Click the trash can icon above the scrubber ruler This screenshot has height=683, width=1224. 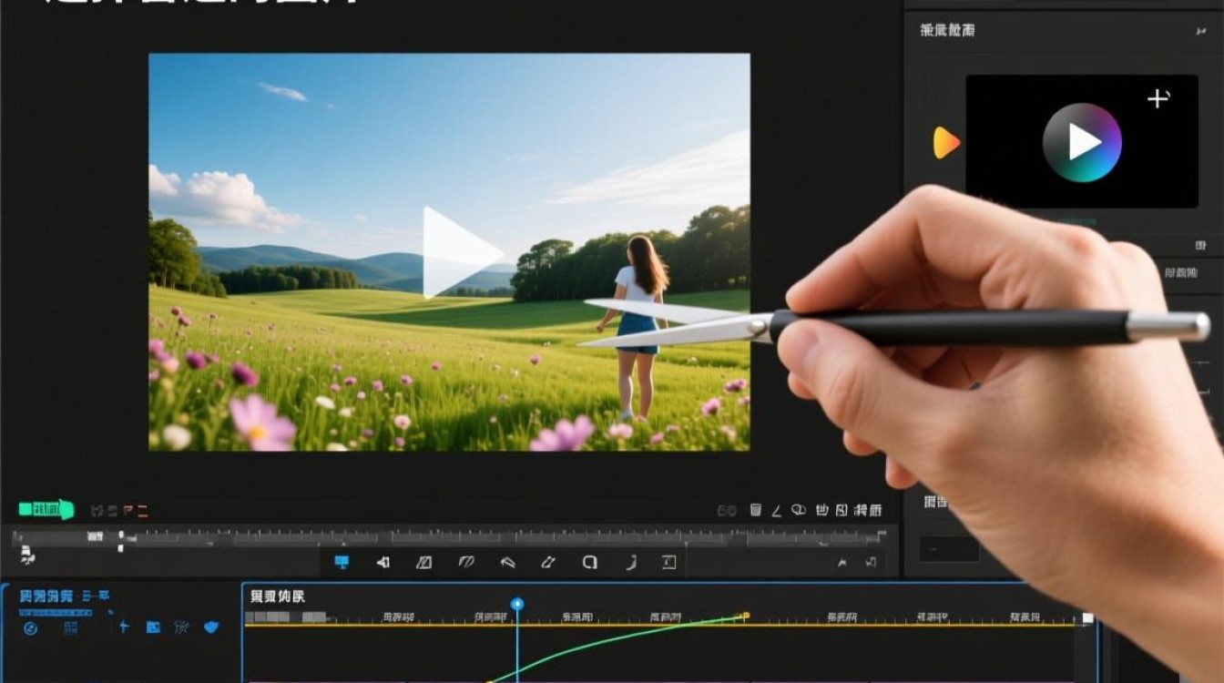tap(755, 510)
